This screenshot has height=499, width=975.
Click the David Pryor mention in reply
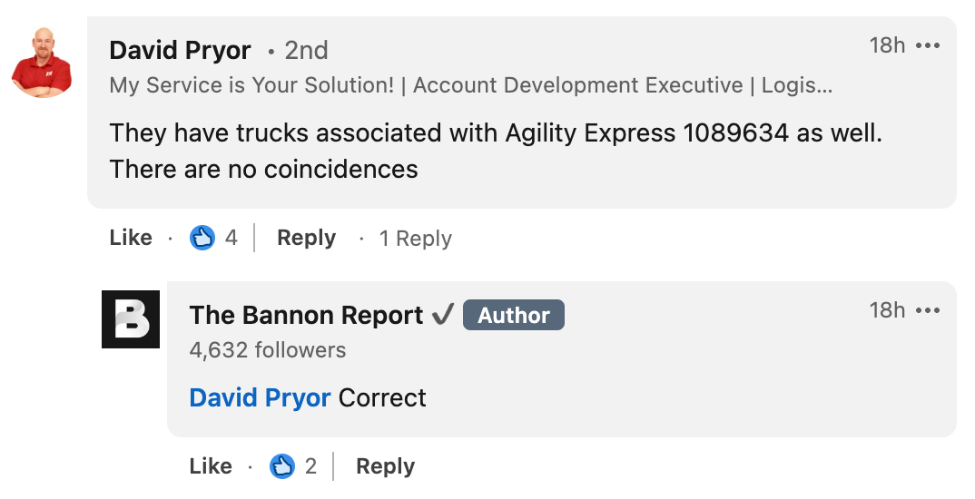pyautogui.click(x=260, y=397)
